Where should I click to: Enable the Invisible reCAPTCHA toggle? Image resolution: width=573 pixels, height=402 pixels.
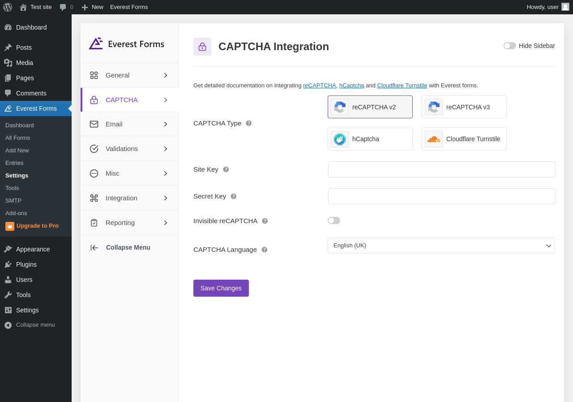(334, 220)
